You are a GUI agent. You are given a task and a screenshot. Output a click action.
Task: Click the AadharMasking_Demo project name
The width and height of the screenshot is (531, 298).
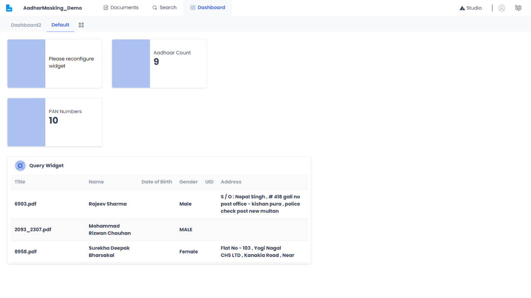(x=53, y=8)
